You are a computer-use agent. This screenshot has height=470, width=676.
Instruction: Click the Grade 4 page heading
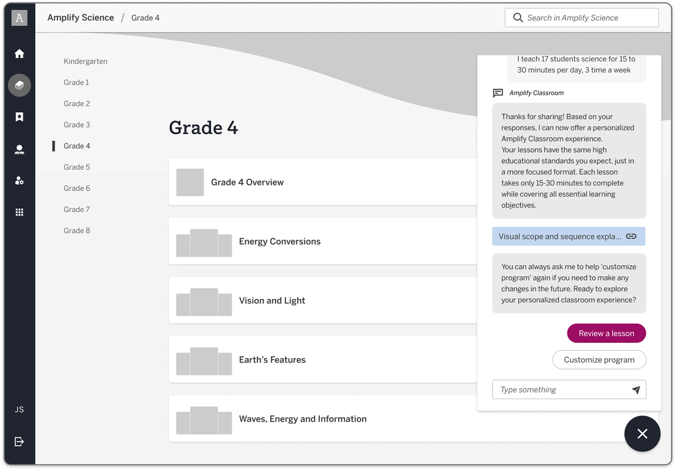[203, 128]
